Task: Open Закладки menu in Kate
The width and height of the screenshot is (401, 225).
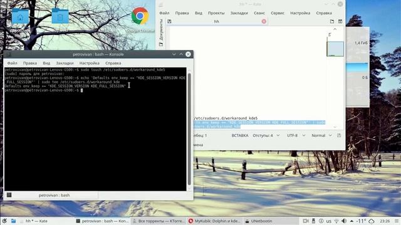Action: [239, 13]
